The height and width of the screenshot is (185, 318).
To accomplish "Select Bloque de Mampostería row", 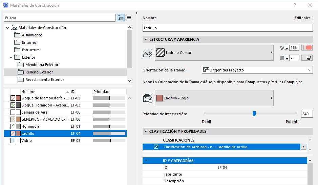I will [65, 98].
